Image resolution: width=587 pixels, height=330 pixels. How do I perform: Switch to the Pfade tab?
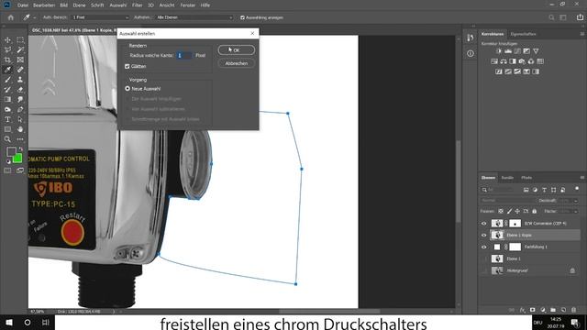coord(526,178)
